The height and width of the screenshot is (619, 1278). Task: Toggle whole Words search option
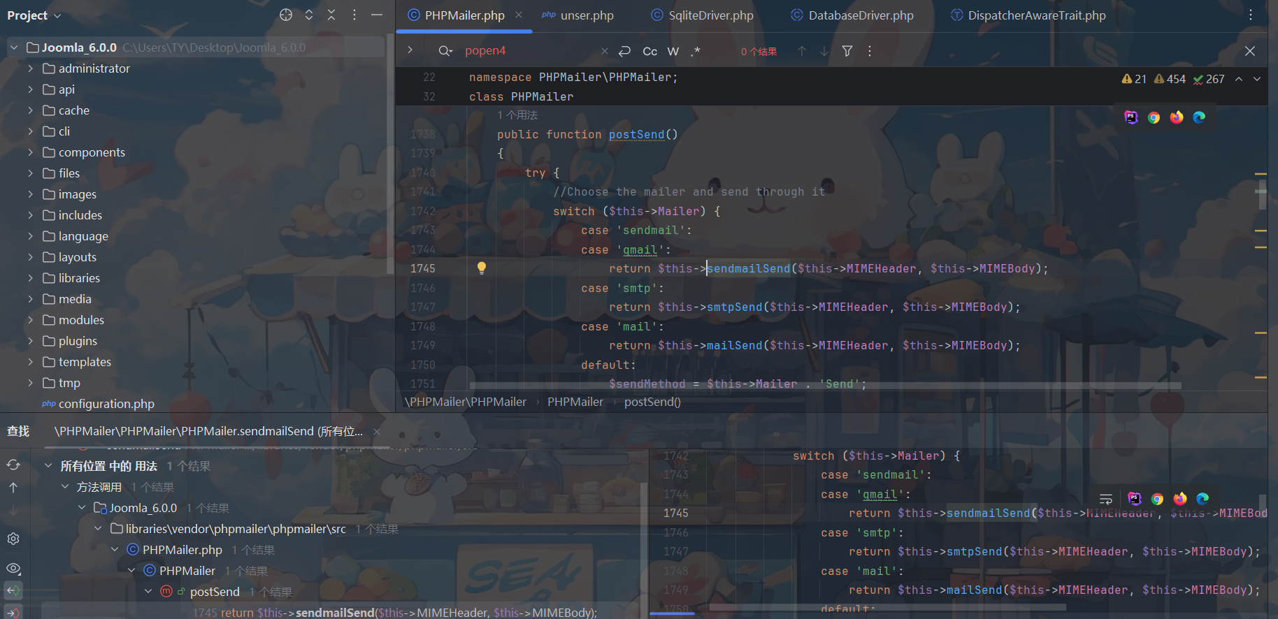[x=673, y=51]
